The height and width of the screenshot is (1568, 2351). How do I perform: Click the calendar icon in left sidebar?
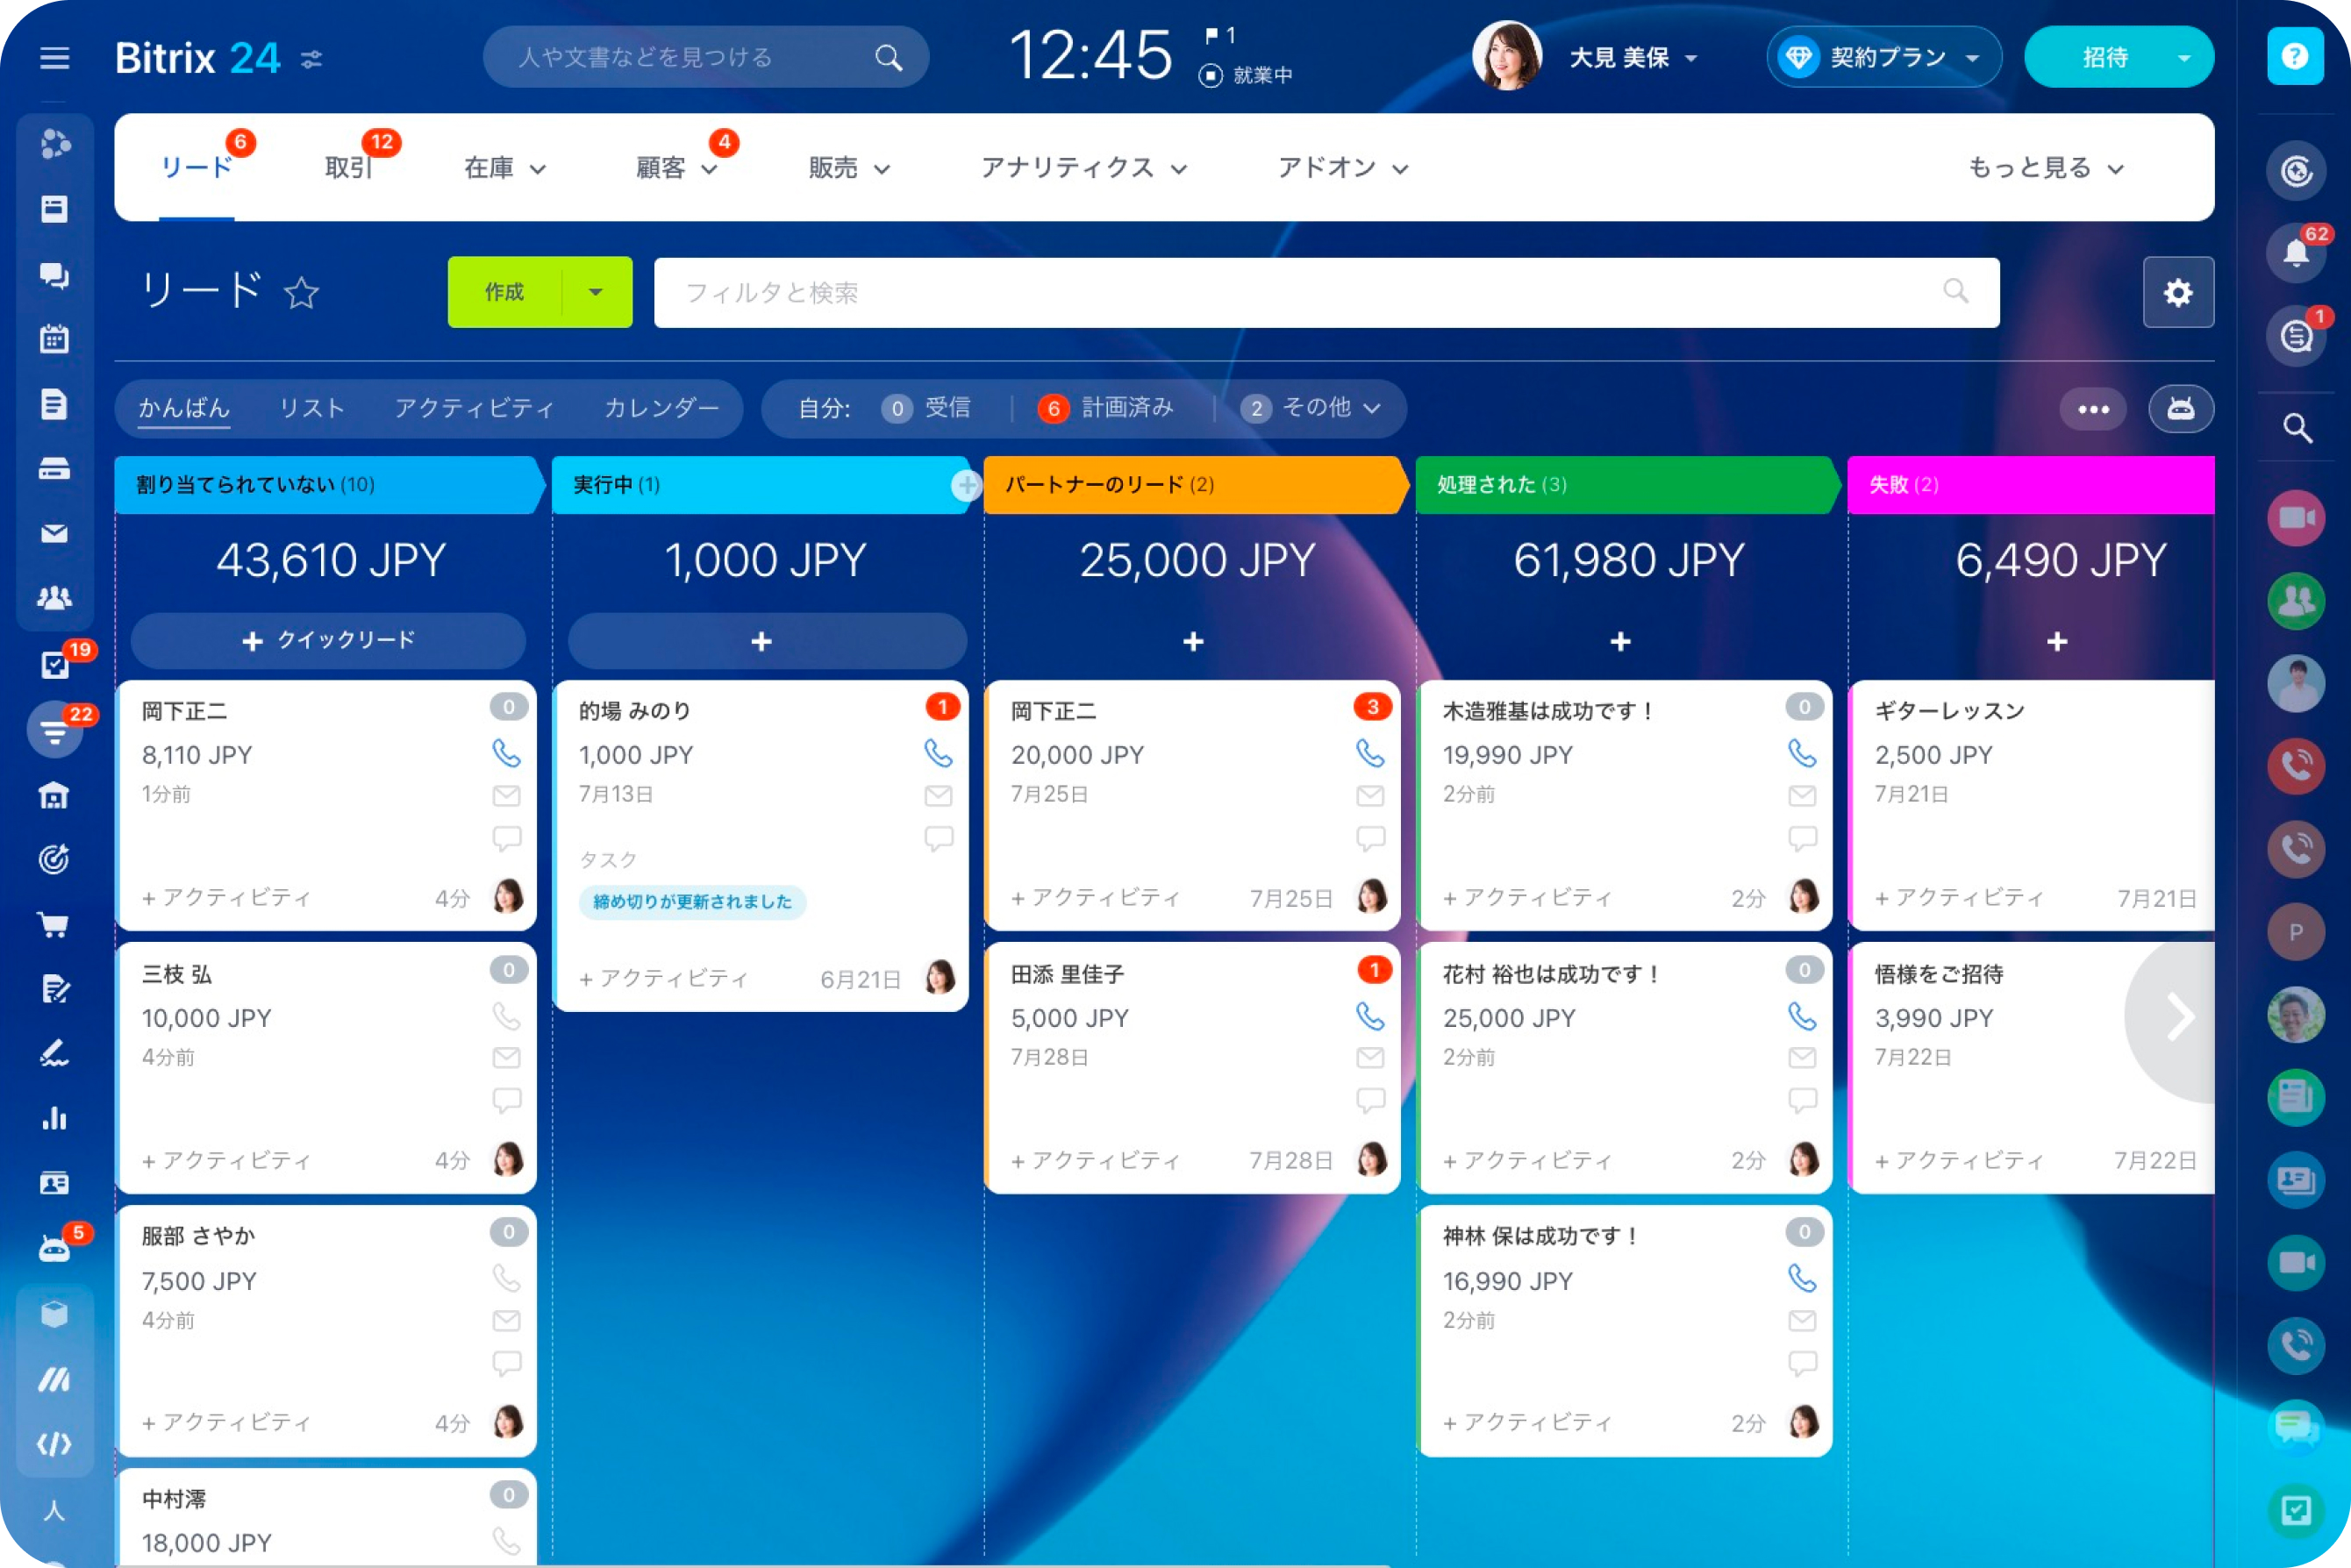click(54, 339)
